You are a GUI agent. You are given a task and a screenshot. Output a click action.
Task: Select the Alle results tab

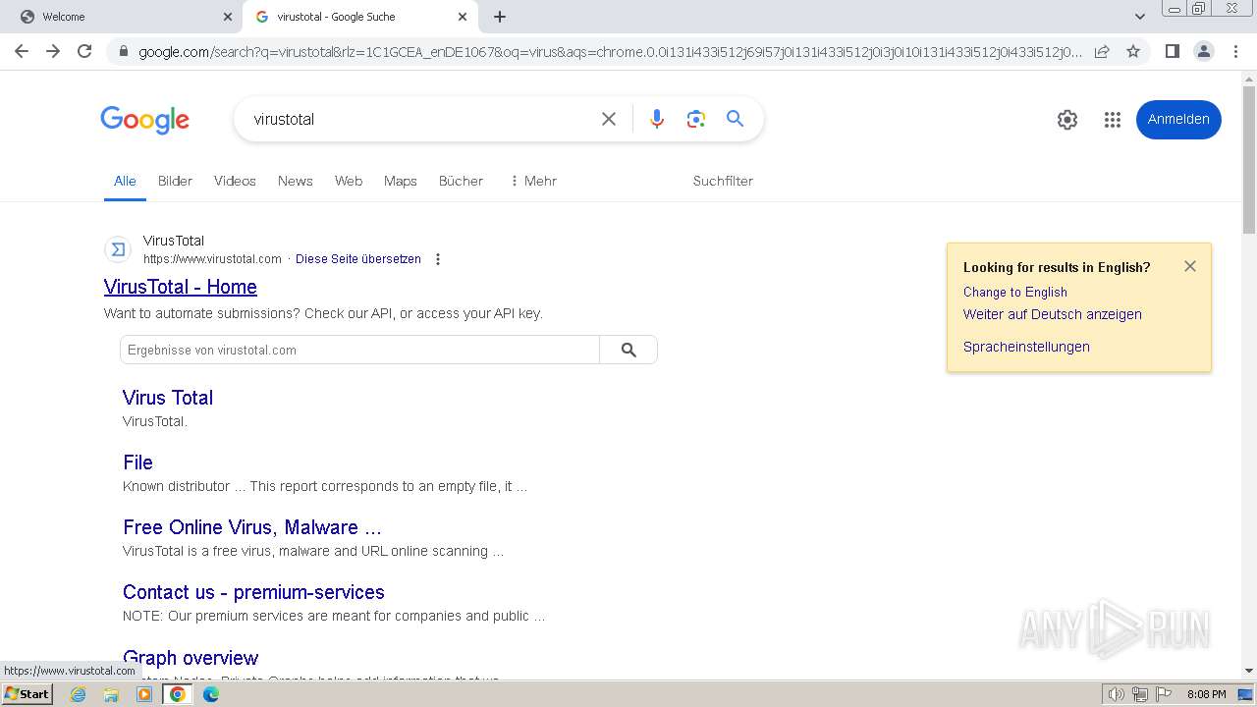click(x=125, y=181)
